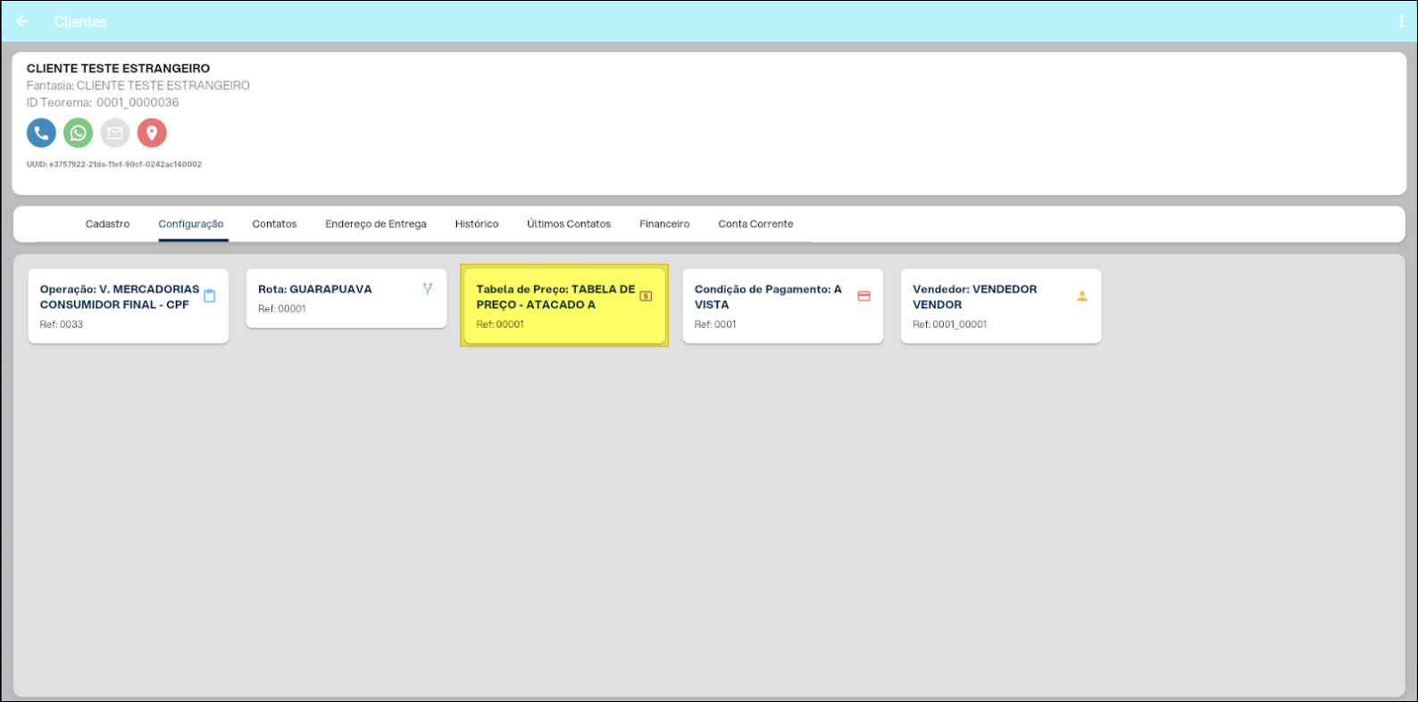Select the Configuração tab
The height and width of the screenshot is (702, 1418).
[191, 224]
